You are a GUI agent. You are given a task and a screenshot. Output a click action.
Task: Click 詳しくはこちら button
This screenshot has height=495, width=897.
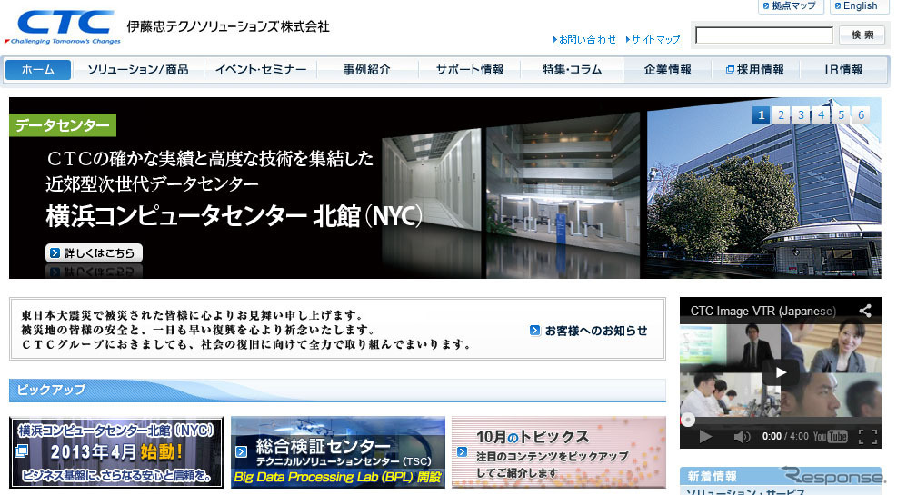pos(94,252)
